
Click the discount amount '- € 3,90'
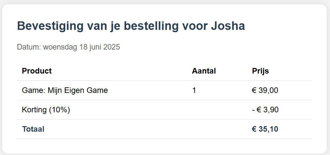[x=265, y=110]
